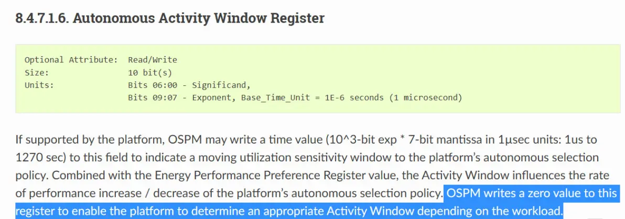Click the Bits 06:00 Significand line
The width and height of the screenshot is (625, 219).
click(190, 84)
